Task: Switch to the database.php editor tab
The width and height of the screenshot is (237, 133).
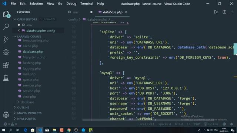Action: tap(113, 12)
